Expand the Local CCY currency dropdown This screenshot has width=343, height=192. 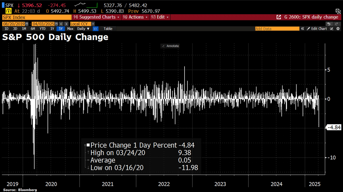click(93, 24)
